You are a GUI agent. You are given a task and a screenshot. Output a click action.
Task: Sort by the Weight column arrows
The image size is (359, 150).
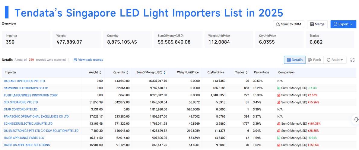100,73
